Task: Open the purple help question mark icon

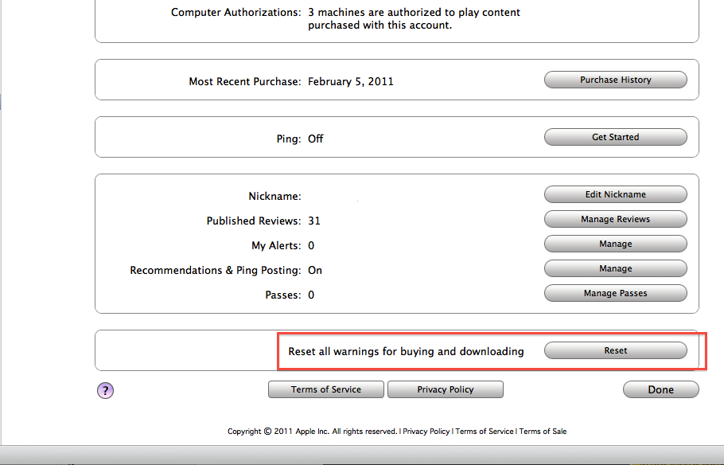Action: pos(105,391)
